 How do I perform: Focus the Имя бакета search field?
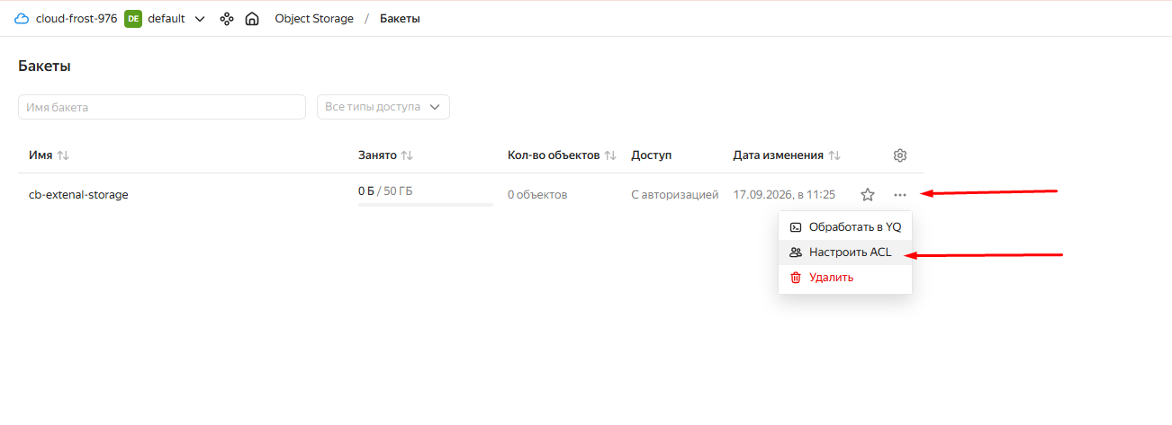pos(162,107)
